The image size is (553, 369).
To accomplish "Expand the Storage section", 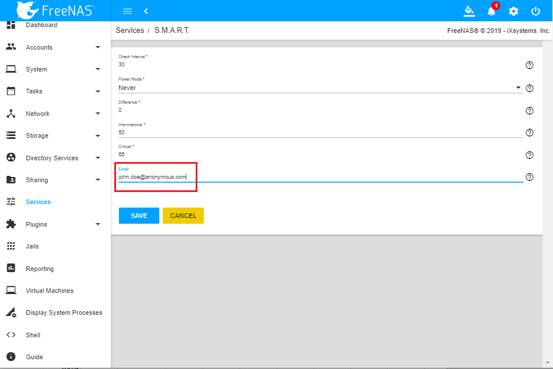I will [x=38, y=135].
